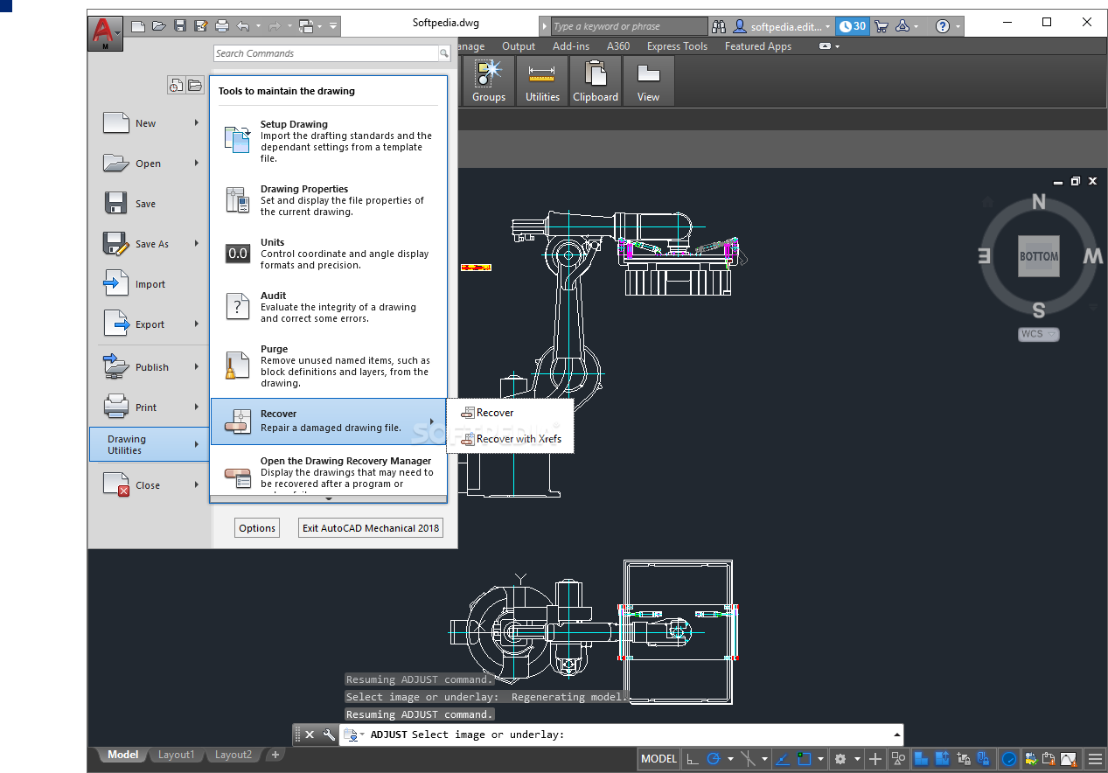Click the Search Commands input field
This screenshot has height=773, width=1108.
[x=325, y=53]
